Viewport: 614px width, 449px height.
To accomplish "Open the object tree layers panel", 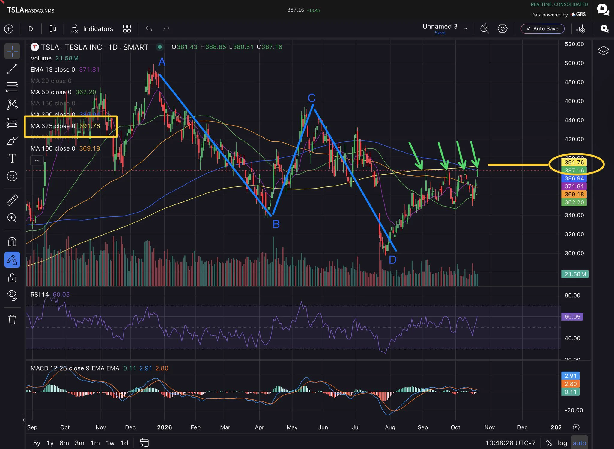I will 603,51.
